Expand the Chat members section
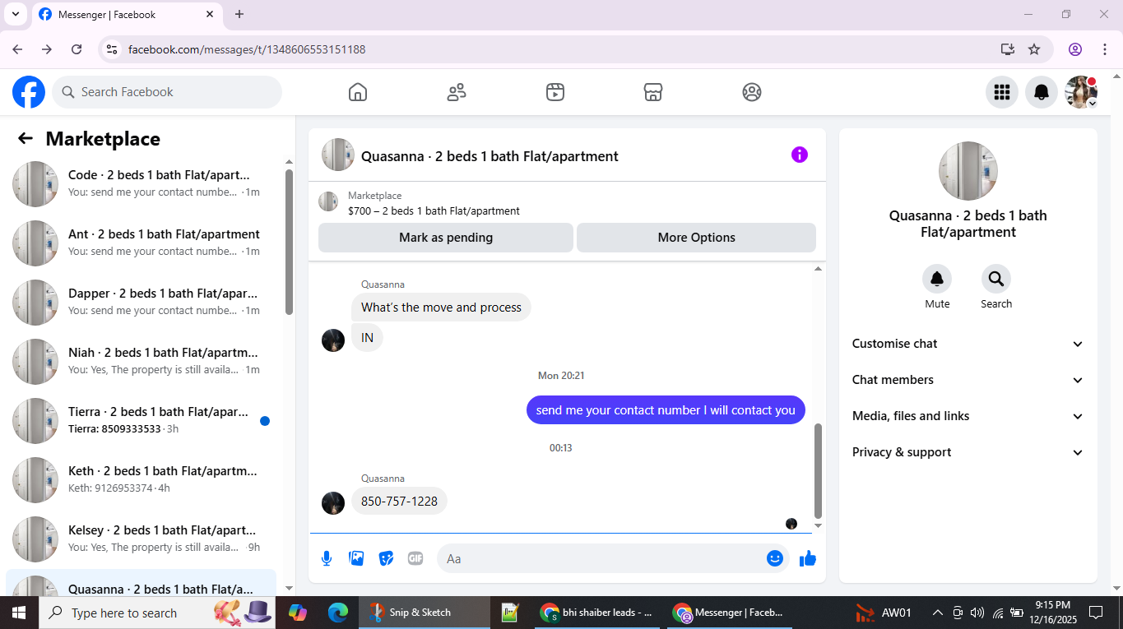The height and width of the screenshot is (629, 1123). pos(968,380)
